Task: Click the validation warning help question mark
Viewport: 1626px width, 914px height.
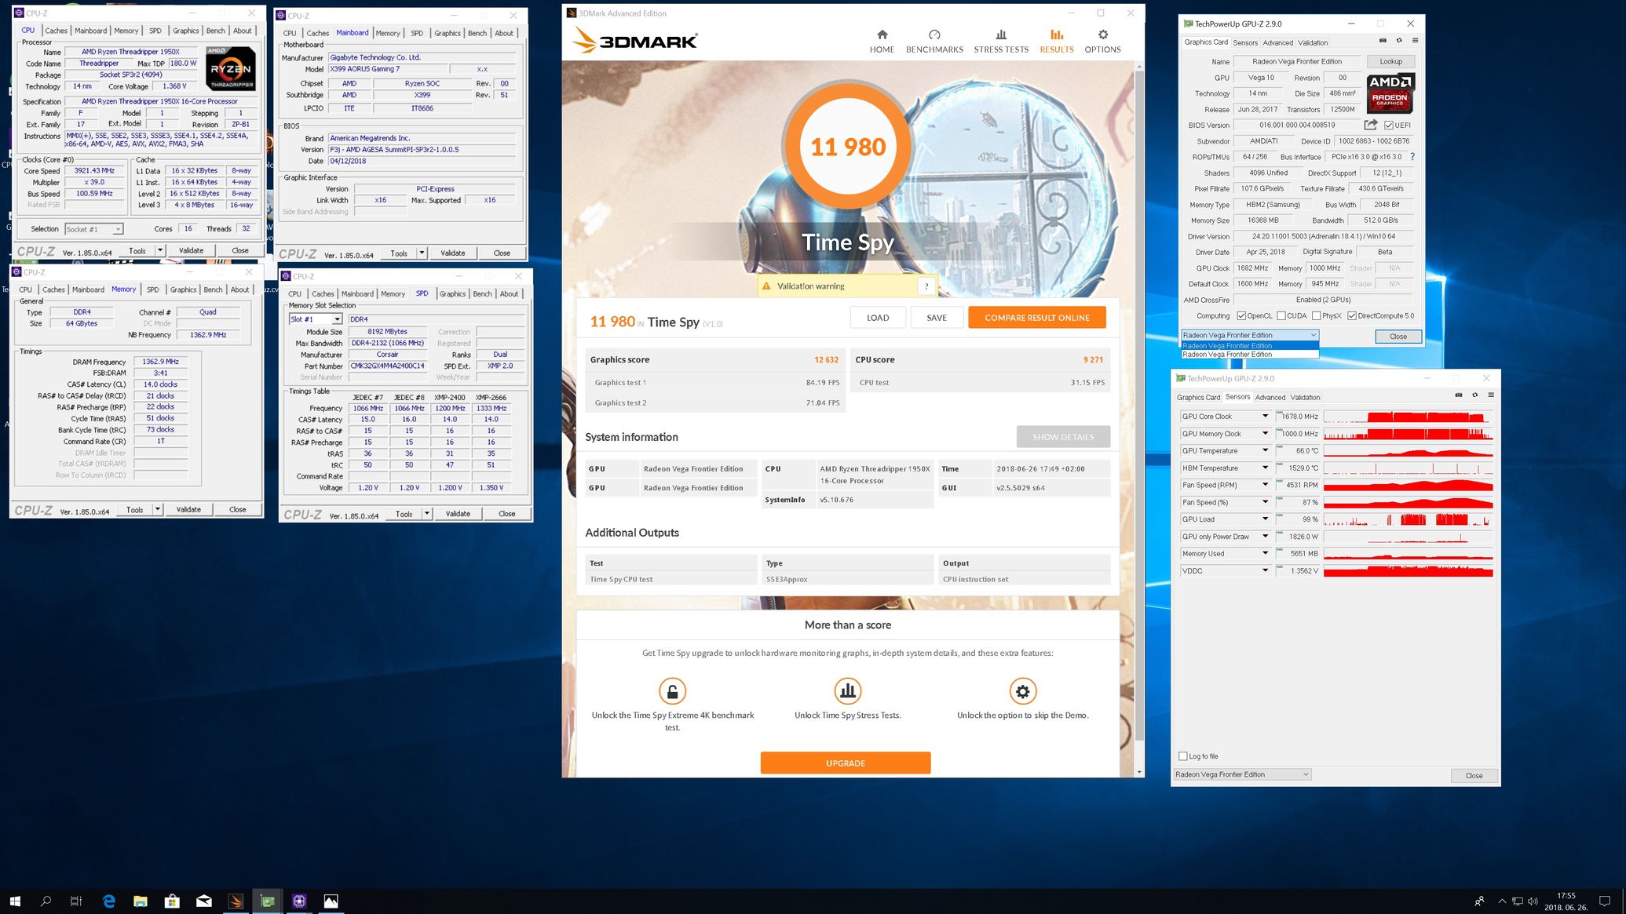Action: 926,286
